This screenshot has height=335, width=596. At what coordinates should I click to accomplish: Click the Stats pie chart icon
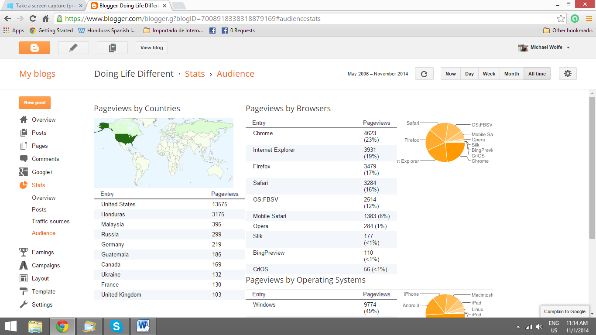pyautogui.click(x=24, y=185)
